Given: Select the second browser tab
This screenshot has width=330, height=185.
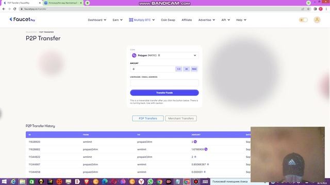Looking at the screenshot, I should pyautogui.click(x=63, y=3).
